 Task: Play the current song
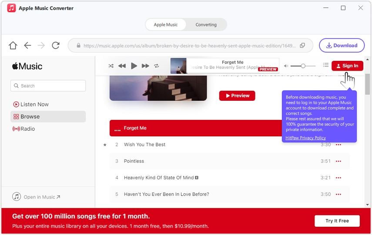coord(134,66)
